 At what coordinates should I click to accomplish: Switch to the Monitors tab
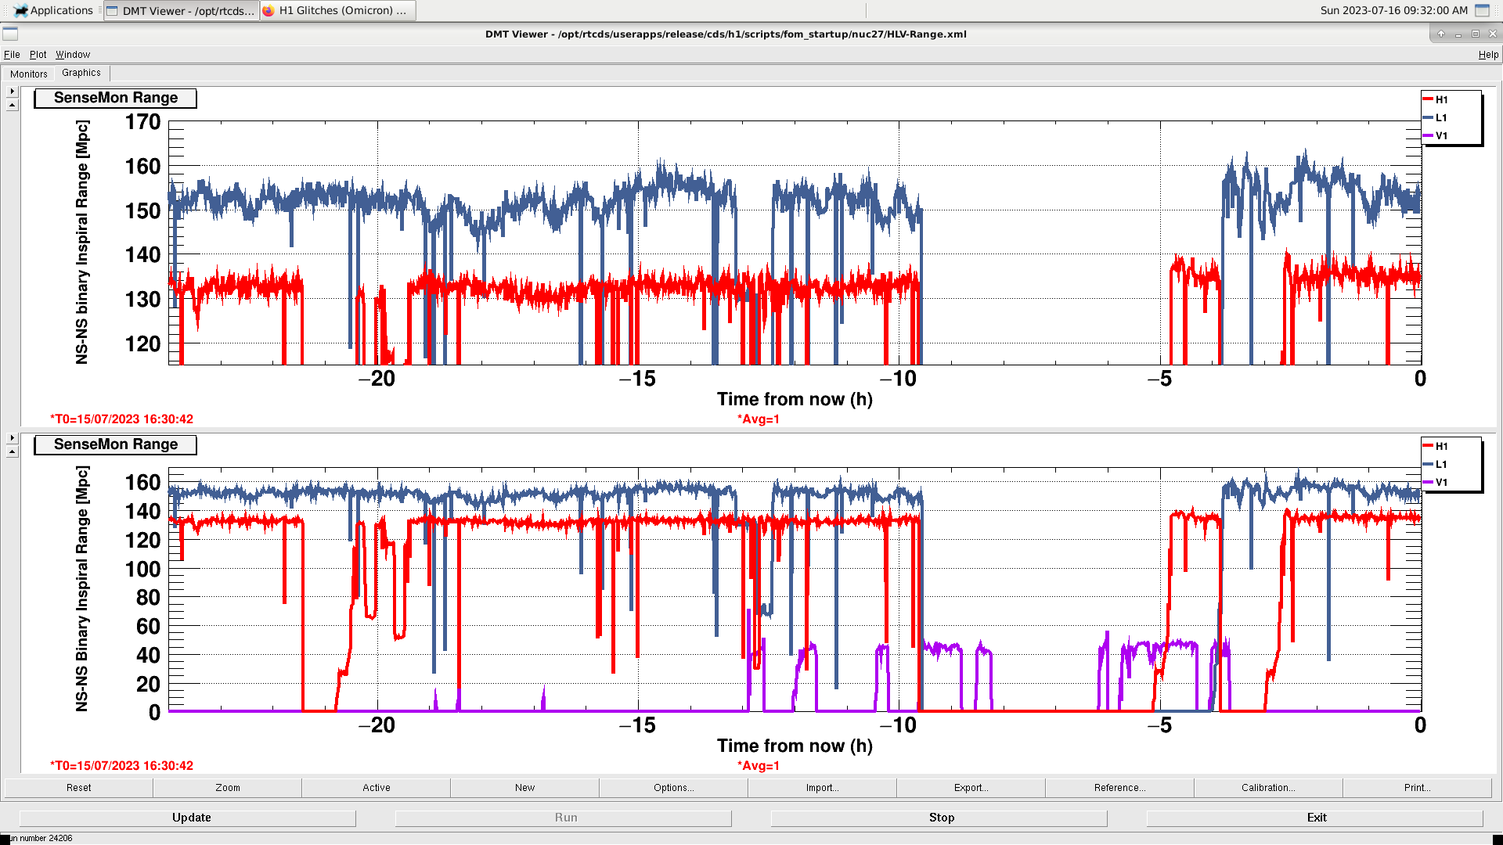tap(29, 74)
